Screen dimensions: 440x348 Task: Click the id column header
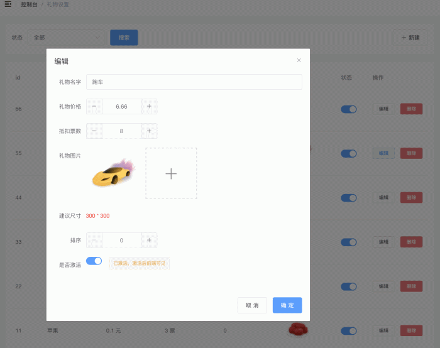[x=18, y=78]
